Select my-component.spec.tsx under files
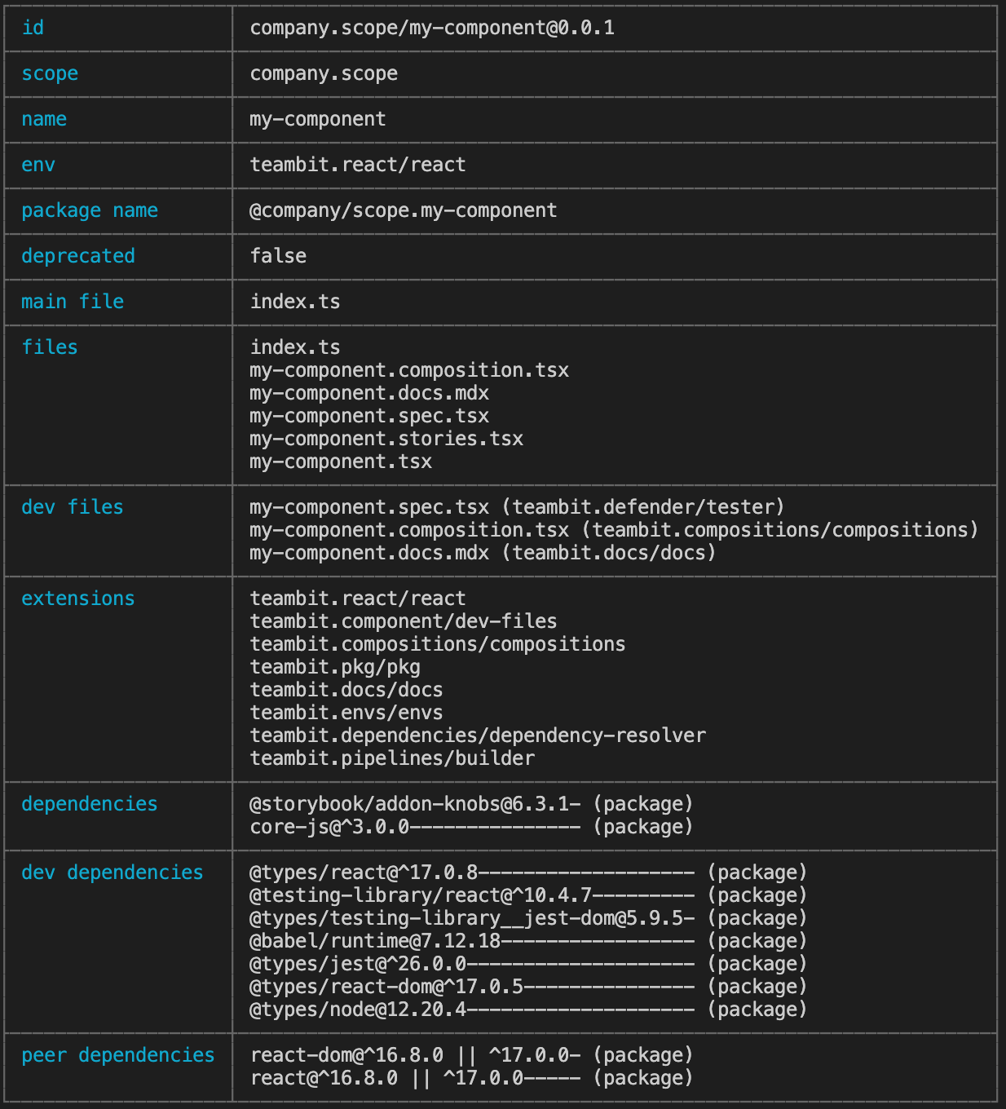 369,415
